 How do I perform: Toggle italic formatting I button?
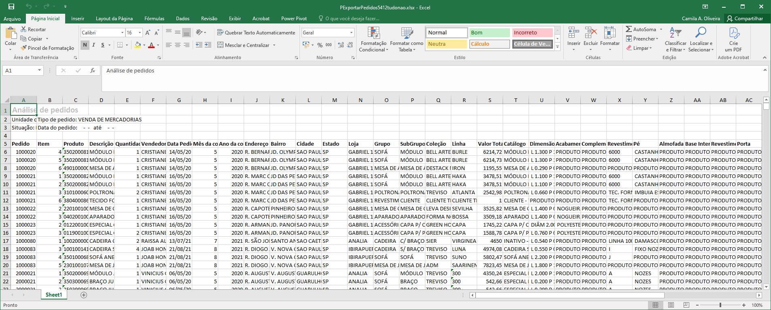[x=93, y=45]
